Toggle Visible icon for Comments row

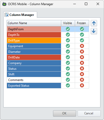68,80
